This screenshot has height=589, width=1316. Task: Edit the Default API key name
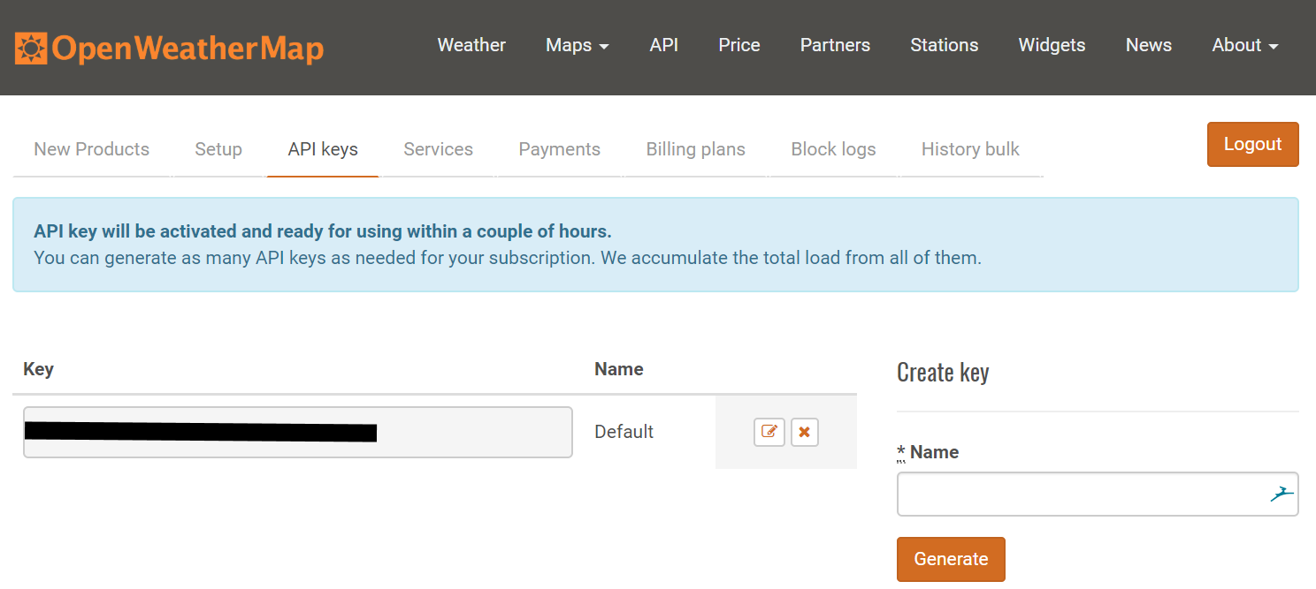[x=769, y=432]
